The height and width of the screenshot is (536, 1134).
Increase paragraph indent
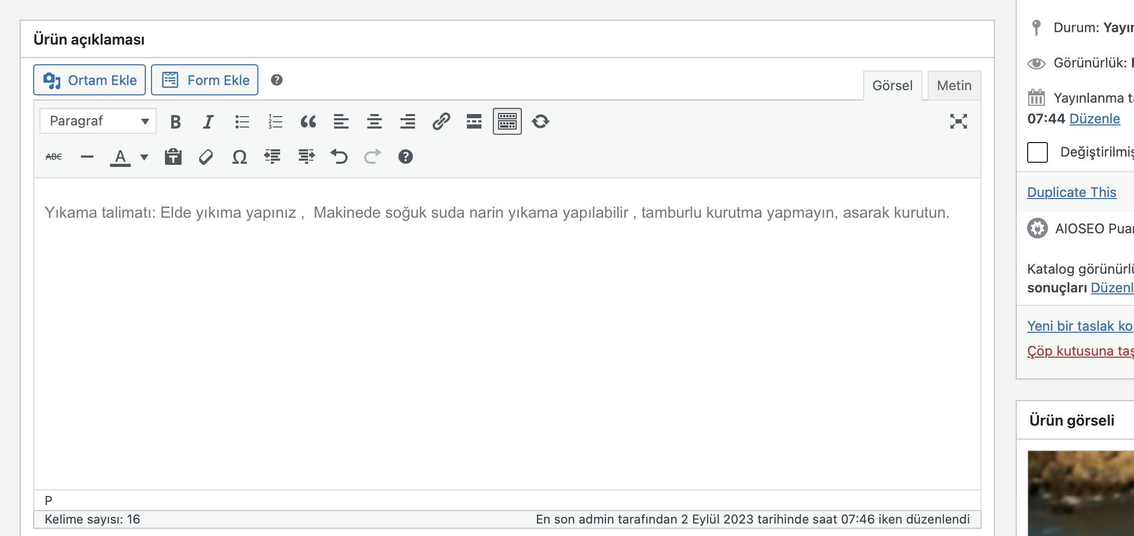click(306, 157)
